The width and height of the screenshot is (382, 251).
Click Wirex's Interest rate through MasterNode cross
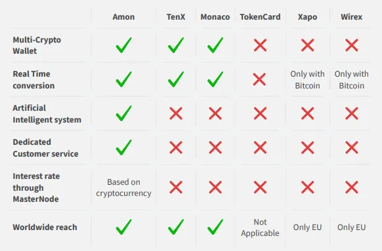[351, 187]
